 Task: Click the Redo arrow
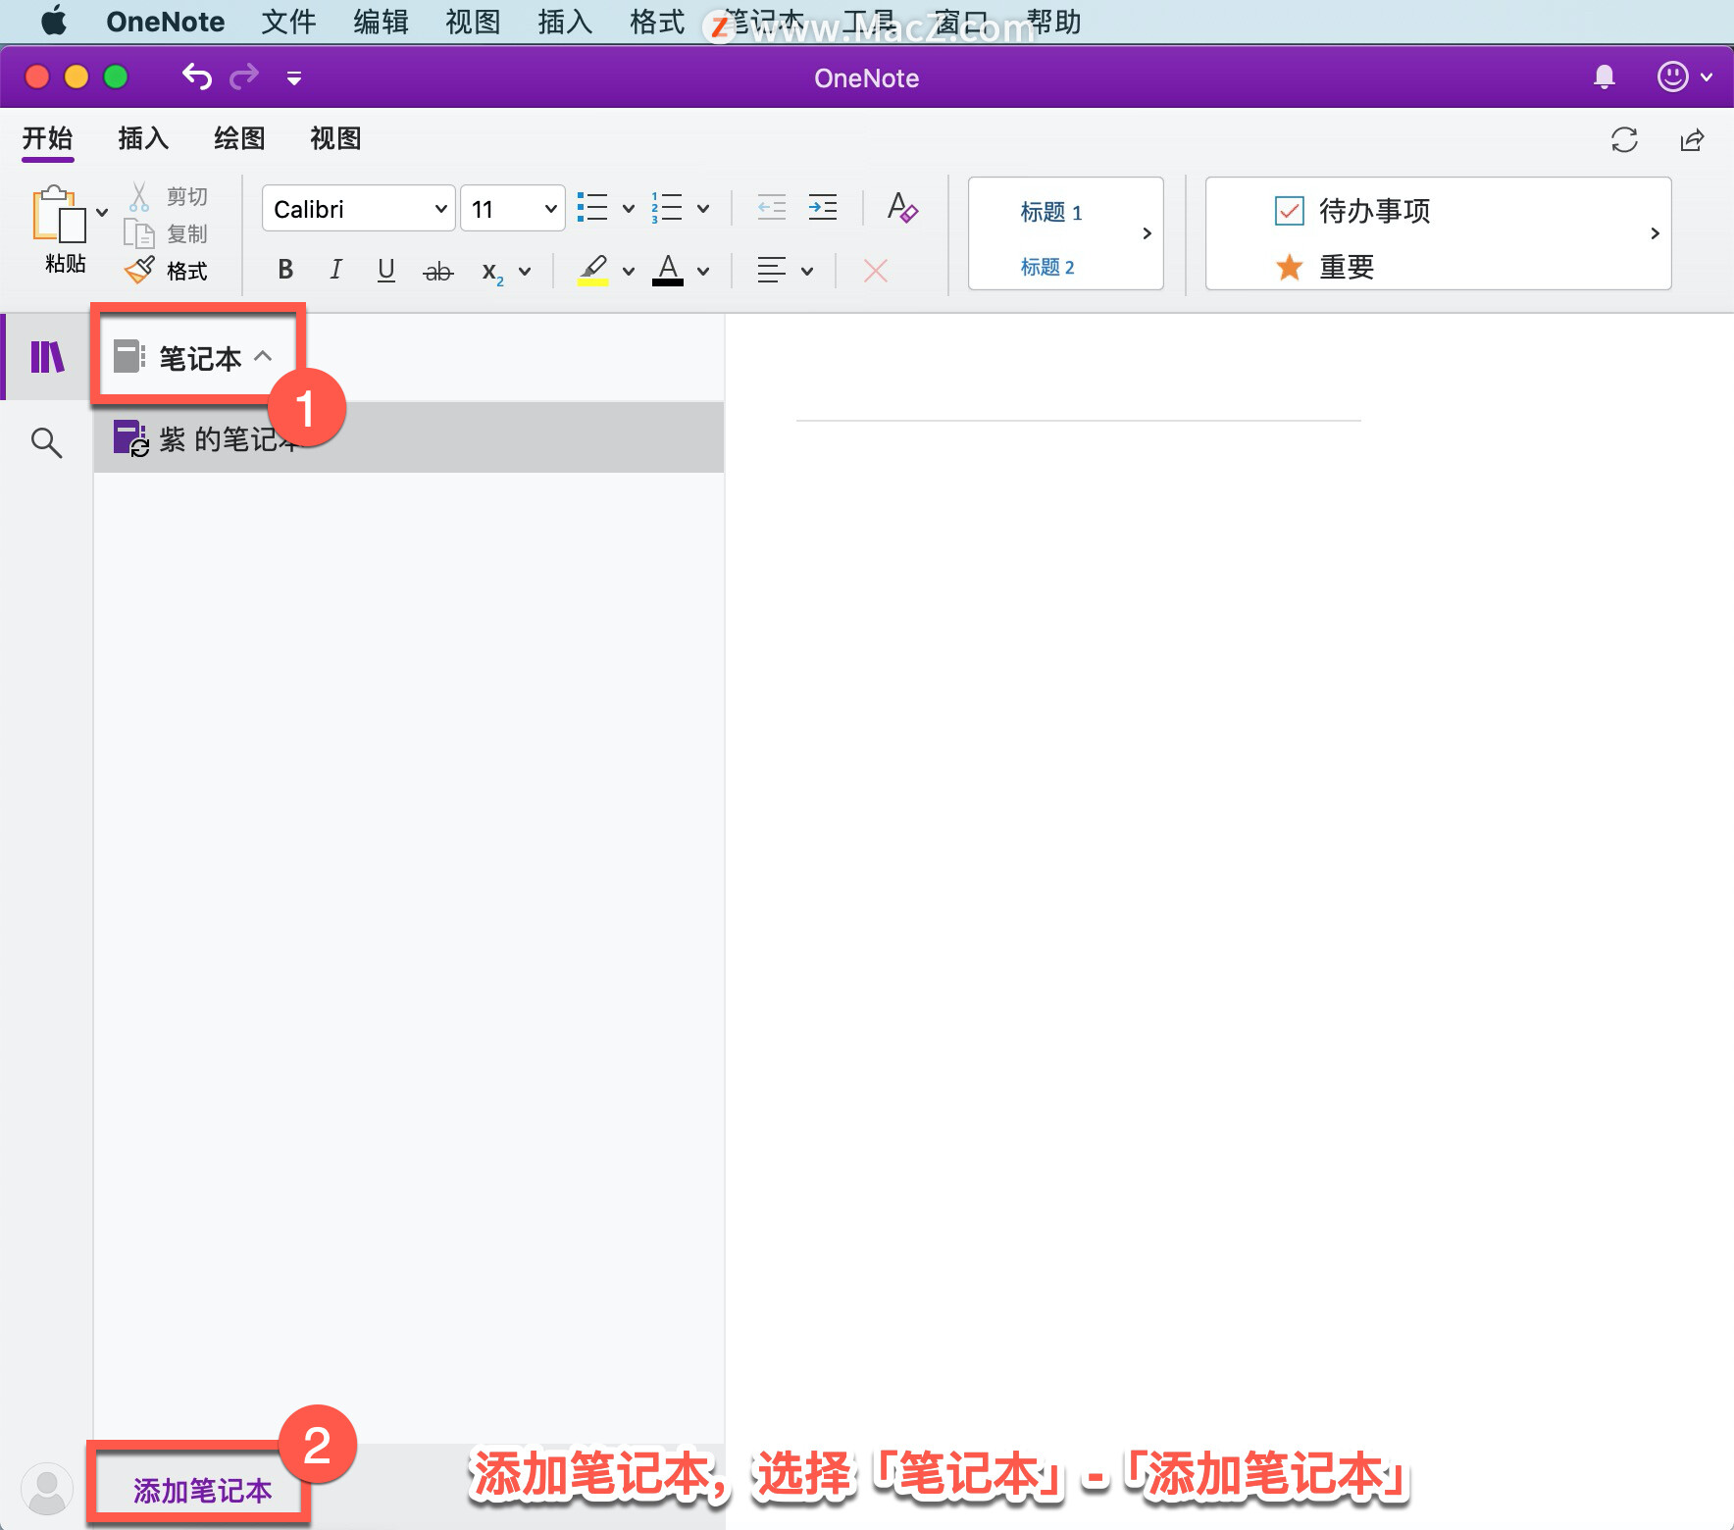click(244, 76)
